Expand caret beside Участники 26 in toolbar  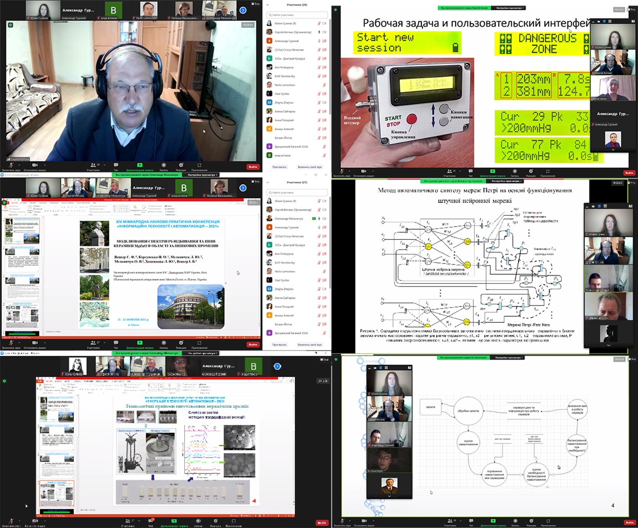point(105,164)
